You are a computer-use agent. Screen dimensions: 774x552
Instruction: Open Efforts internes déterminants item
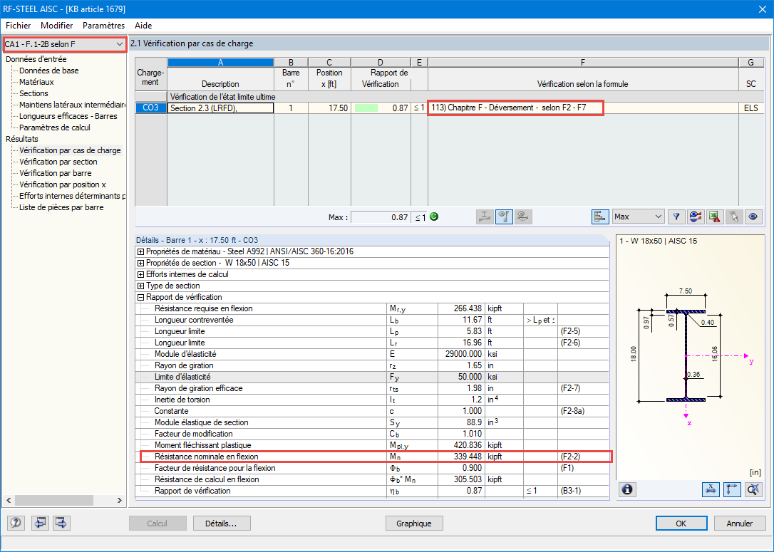72,196
